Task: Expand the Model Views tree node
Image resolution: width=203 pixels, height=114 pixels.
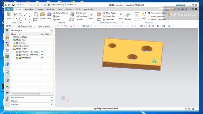Action: tap(12, 40)
